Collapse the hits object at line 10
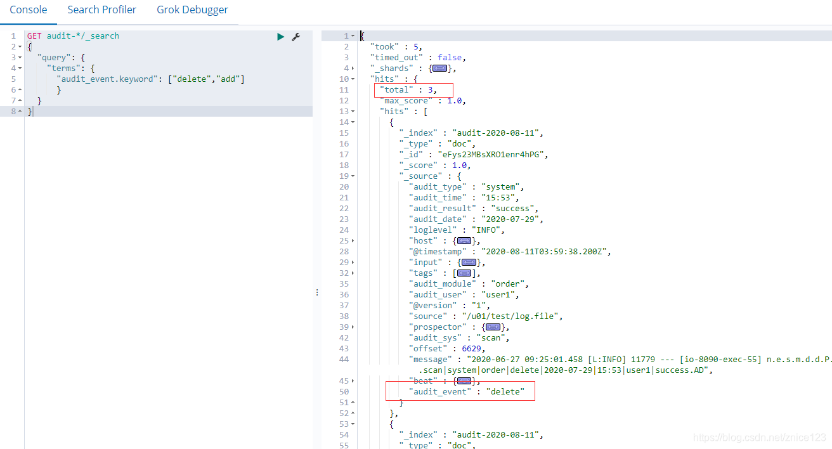832x449 pixels. 351,79
